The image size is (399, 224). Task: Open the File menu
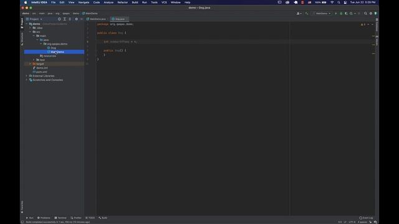click(x=53, y=2)
